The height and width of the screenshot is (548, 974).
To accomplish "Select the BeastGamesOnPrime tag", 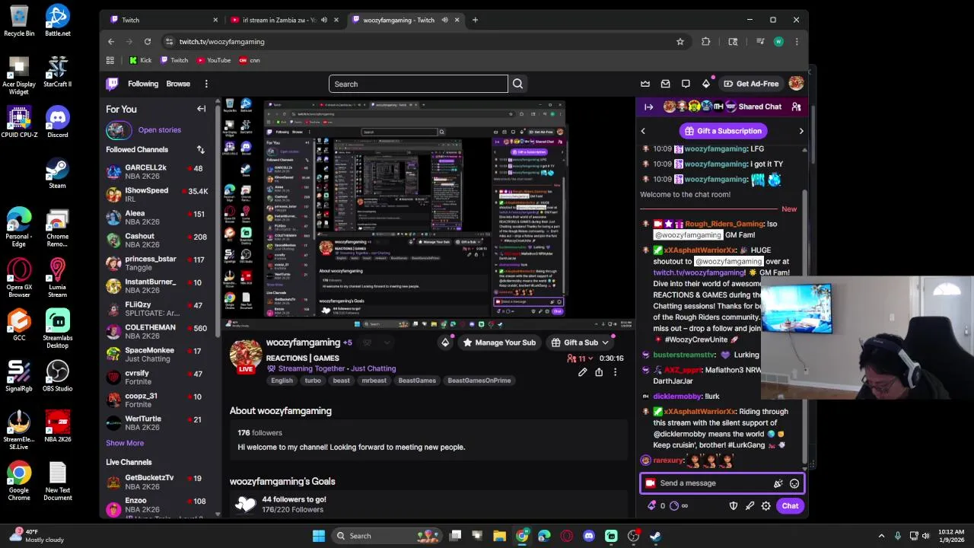I will pyautogui.click(x=479, y=381).
